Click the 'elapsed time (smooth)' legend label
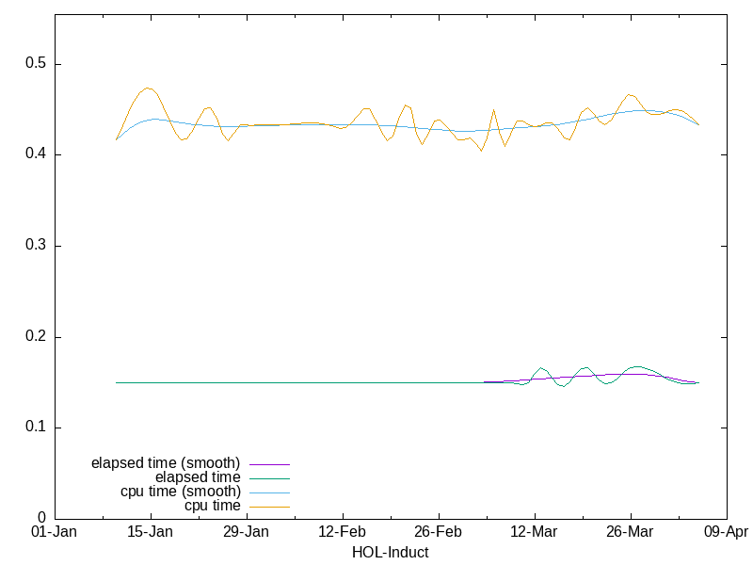753x565 pixels. 166,463
